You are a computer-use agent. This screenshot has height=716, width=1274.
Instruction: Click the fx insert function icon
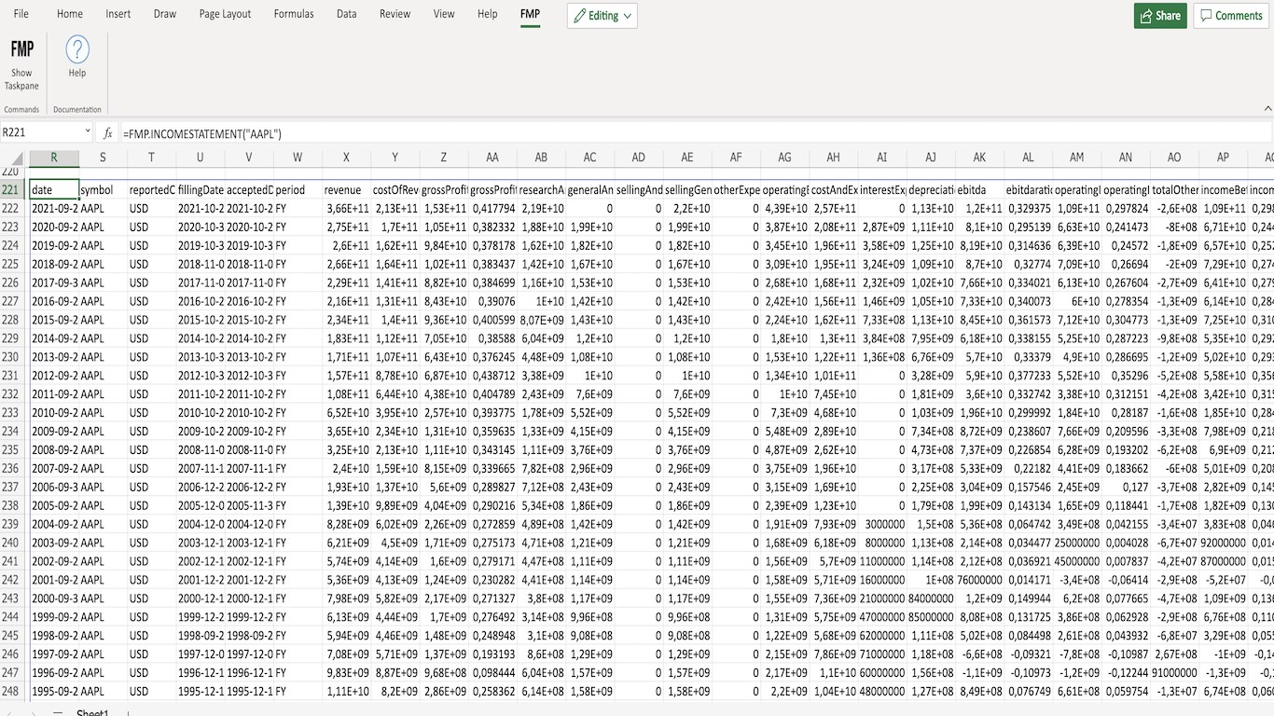[108, 133]
